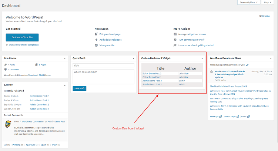Screen dimensions: 278x151
Task: Open Admin Demo Post 2 in Activity
Action: (x=39, y=105)
